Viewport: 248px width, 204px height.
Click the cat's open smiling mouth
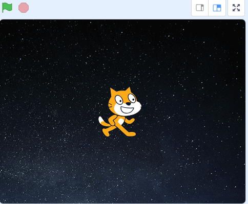[127, 110]
